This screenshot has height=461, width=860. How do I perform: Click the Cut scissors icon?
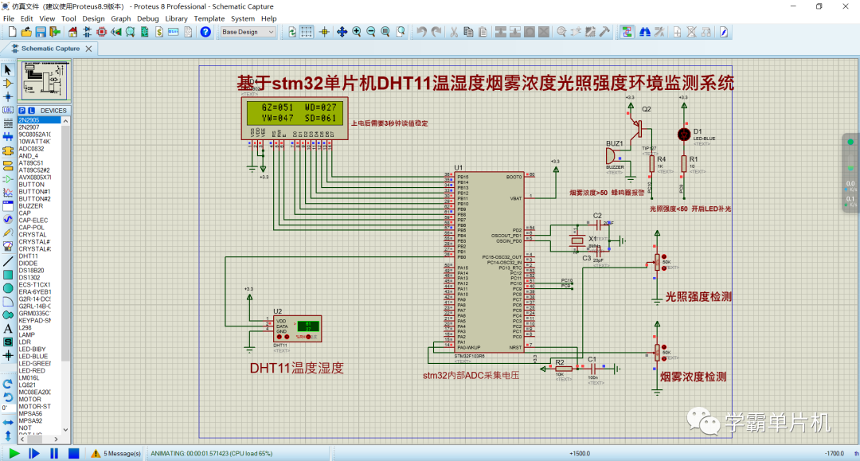[x=454, y=33]
